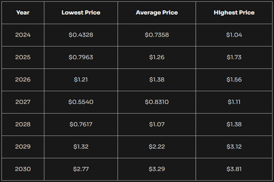Click the 2026 year cell

pos(23,80)
